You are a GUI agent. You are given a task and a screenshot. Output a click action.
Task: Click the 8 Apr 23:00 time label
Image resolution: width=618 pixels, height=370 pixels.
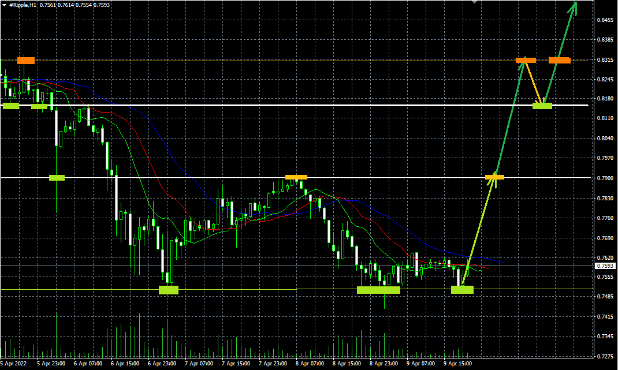[384, 363]
